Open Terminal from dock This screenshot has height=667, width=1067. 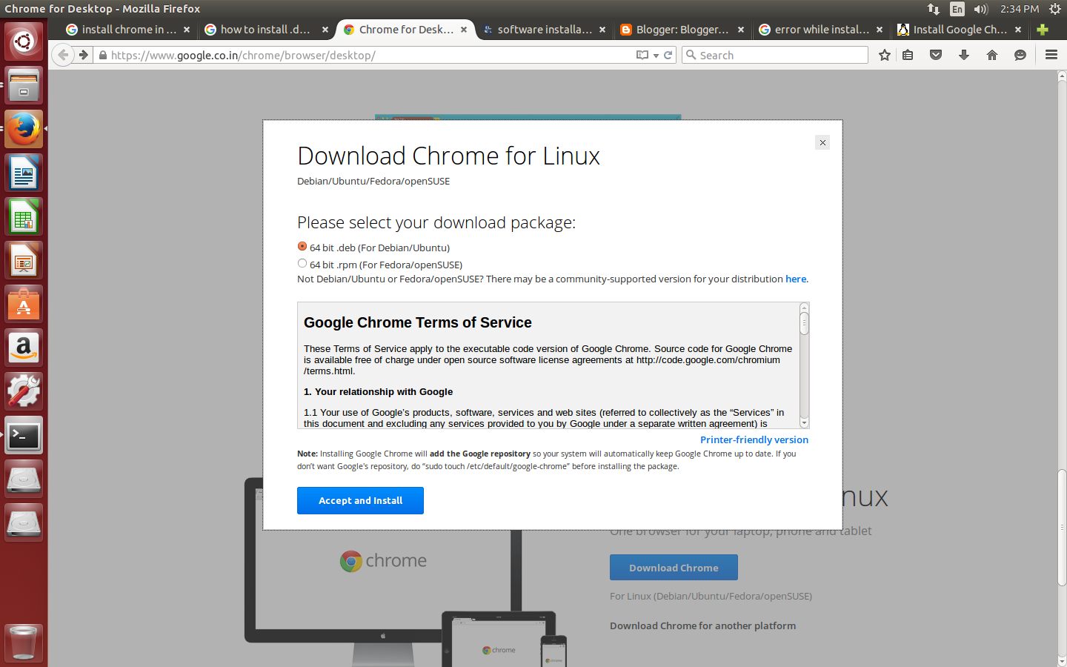pos(24,435)
